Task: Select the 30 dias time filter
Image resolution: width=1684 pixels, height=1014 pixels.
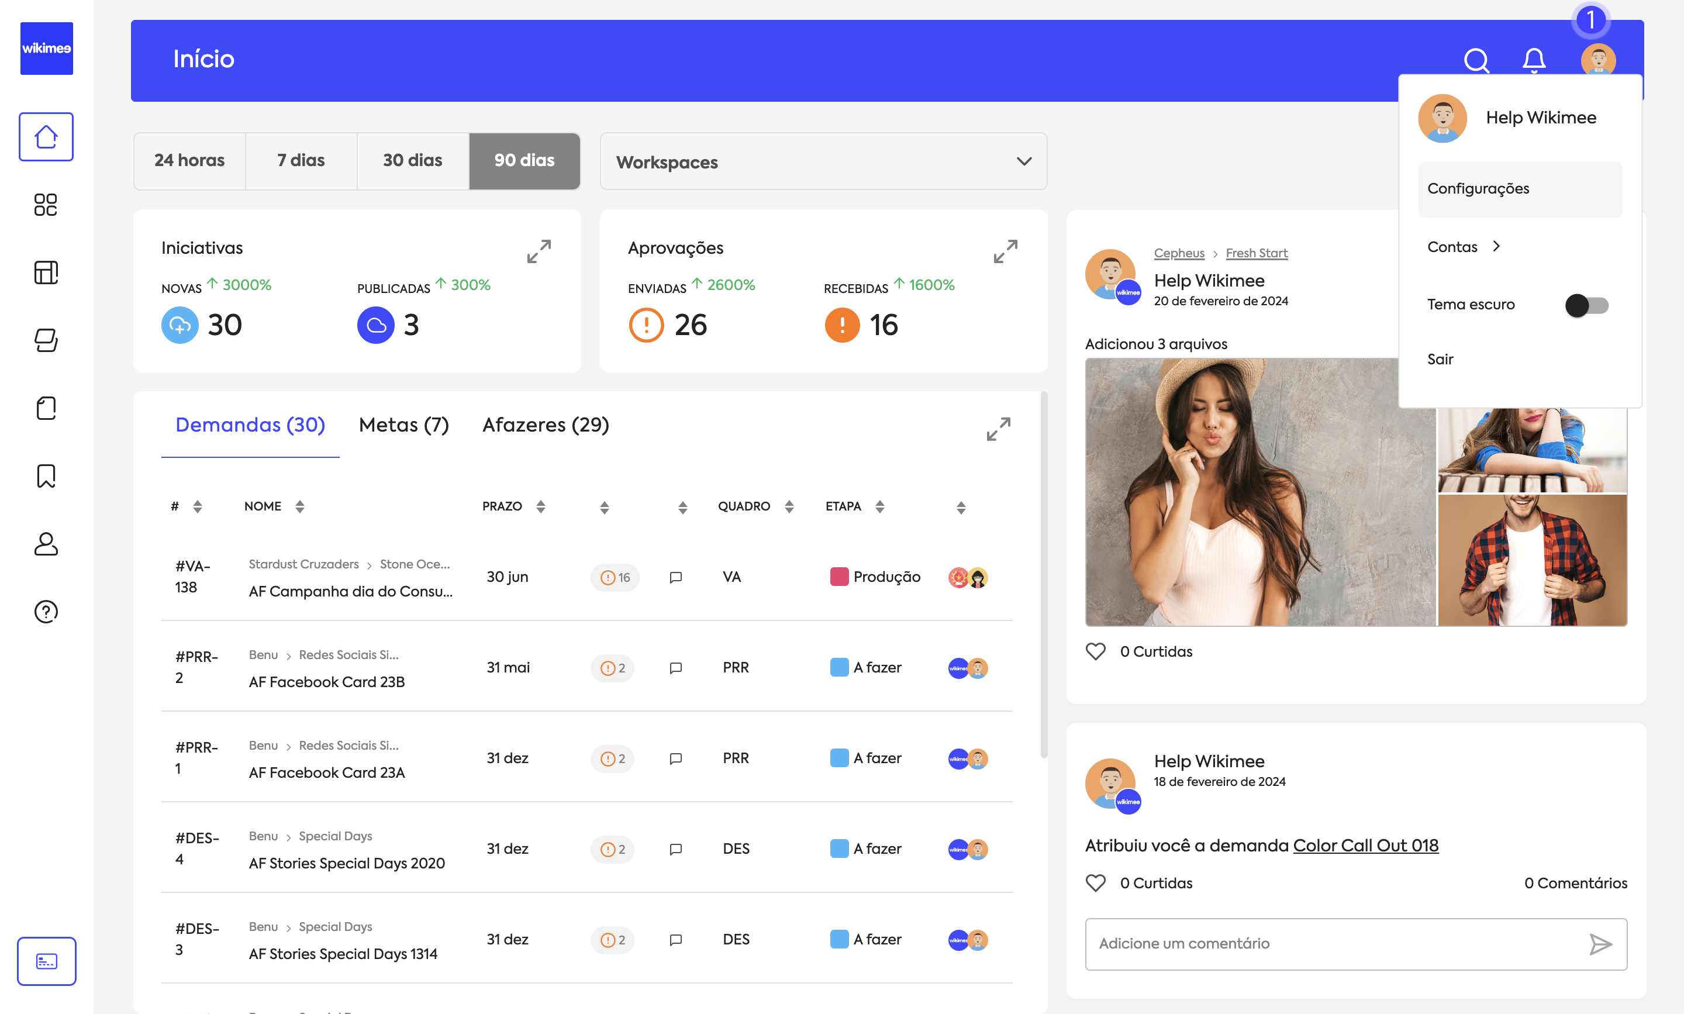Action: click(x=412, y=161)
